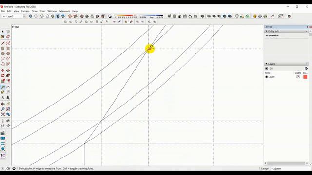
Task: Choose the Orbit tool
Action: [x=3, y=104]
